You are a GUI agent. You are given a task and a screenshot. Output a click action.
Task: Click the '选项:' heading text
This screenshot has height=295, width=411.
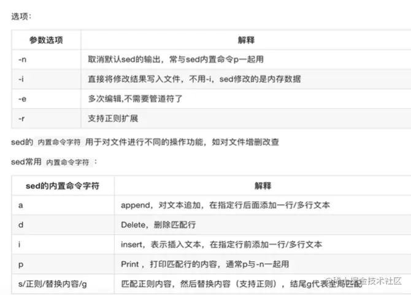(x=21, y=17)
